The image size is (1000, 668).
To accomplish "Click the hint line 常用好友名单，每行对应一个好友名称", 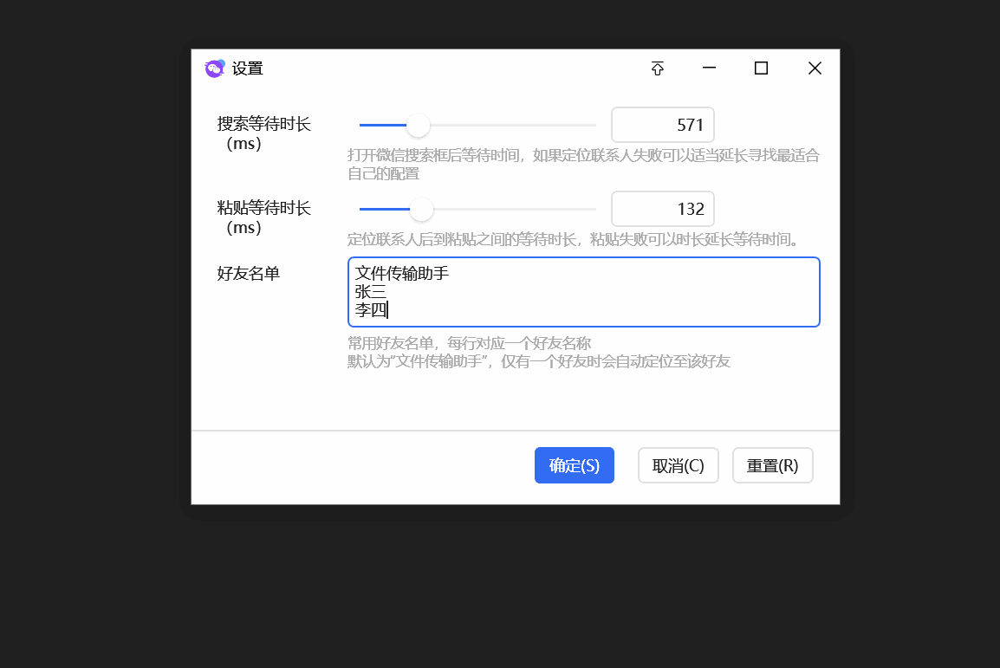I will (x=469, y=344).
